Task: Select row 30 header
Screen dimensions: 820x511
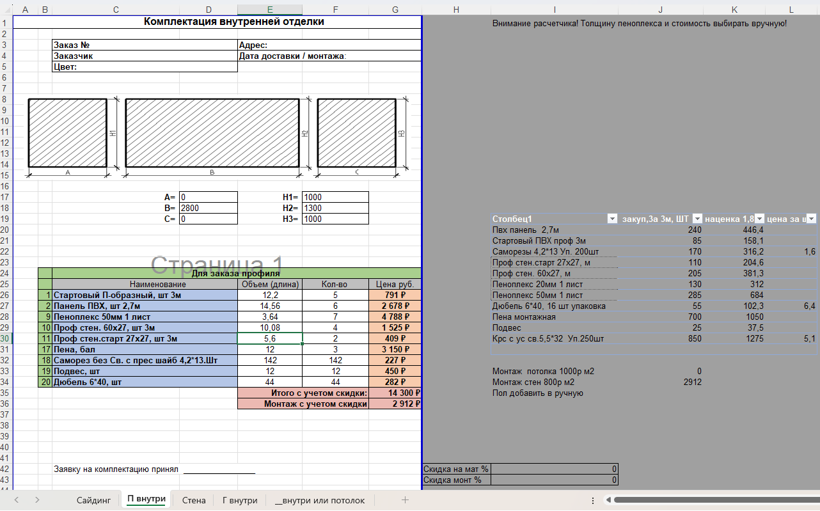Action: tap(6, 338)
